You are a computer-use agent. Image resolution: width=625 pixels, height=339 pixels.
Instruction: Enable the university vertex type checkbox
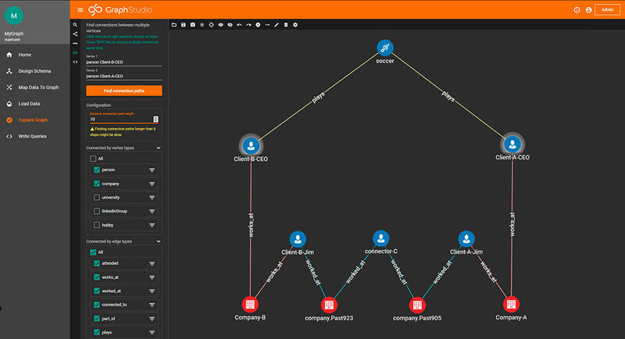(96, 198)
